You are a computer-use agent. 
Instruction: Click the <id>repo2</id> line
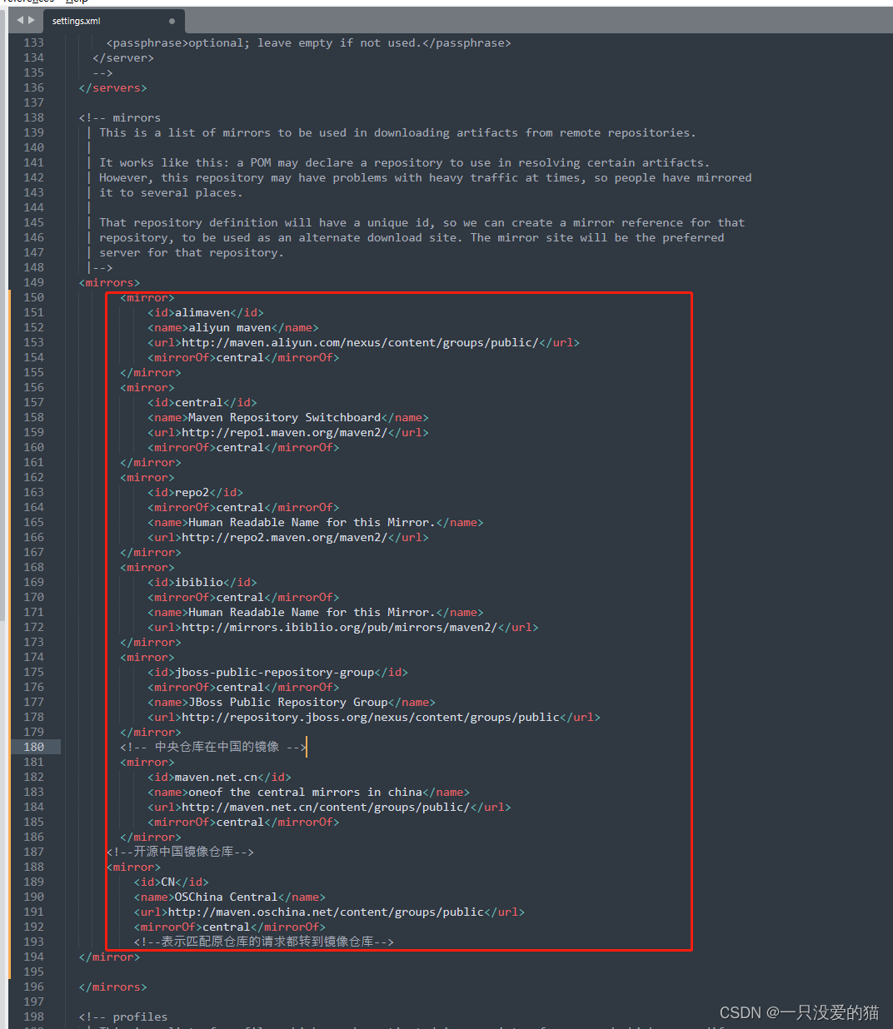pyautogui.click(x=196, y=492)
